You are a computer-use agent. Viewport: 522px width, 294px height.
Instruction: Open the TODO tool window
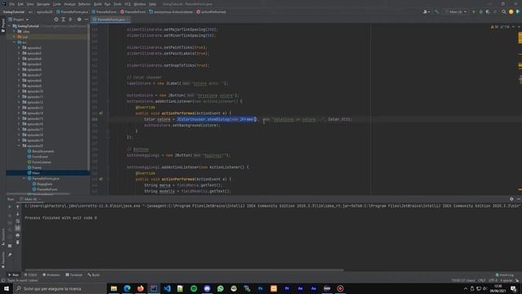click(31, 275)
